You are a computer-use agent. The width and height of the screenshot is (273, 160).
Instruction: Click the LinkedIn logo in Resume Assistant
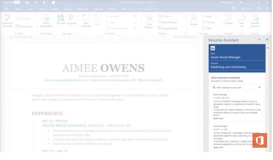pyautogui.click(x=213, y=48)
